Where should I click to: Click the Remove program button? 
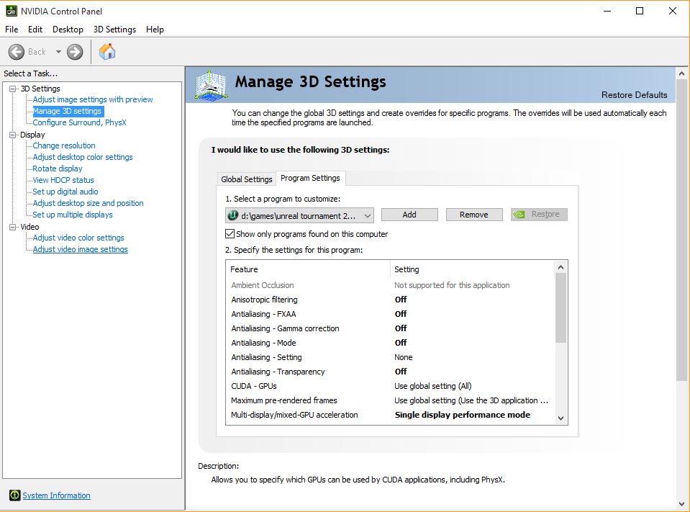[x=473, y=215]
